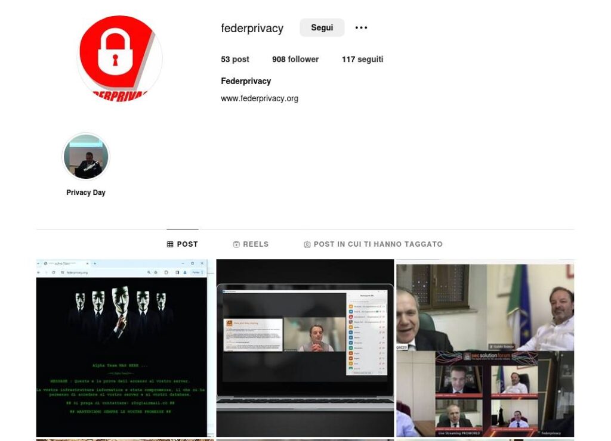611x441 pixels.
Task: Click the Segui follow button
Action: click(x=322, y=27)
